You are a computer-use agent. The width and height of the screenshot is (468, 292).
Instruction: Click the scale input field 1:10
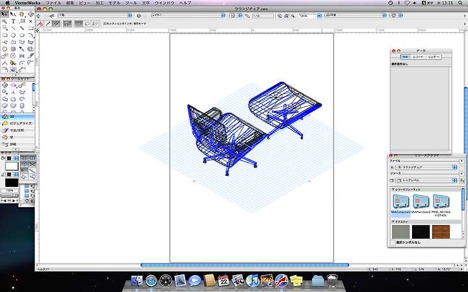(263, 16)
